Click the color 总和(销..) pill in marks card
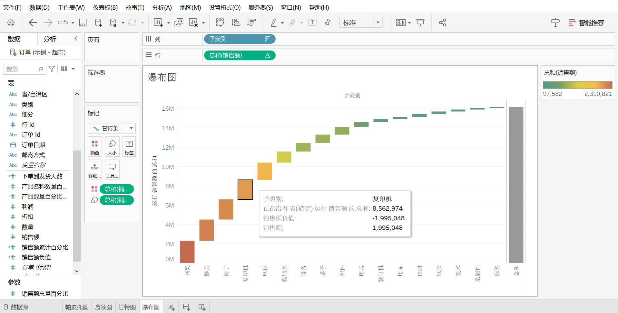 (117, 189)
